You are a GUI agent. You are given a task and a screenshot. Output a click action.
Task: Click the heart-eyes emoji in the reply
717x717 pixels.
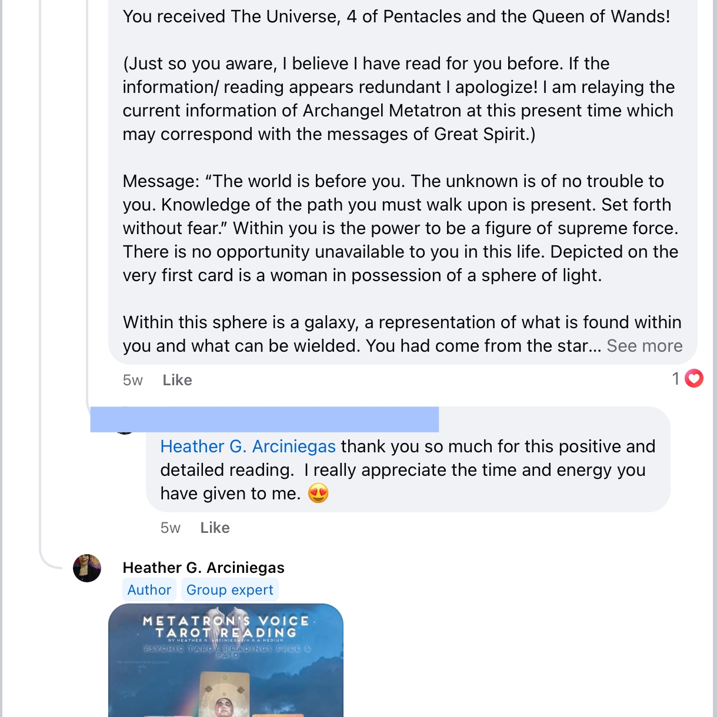pyautogui.click(x=318, y=493)
